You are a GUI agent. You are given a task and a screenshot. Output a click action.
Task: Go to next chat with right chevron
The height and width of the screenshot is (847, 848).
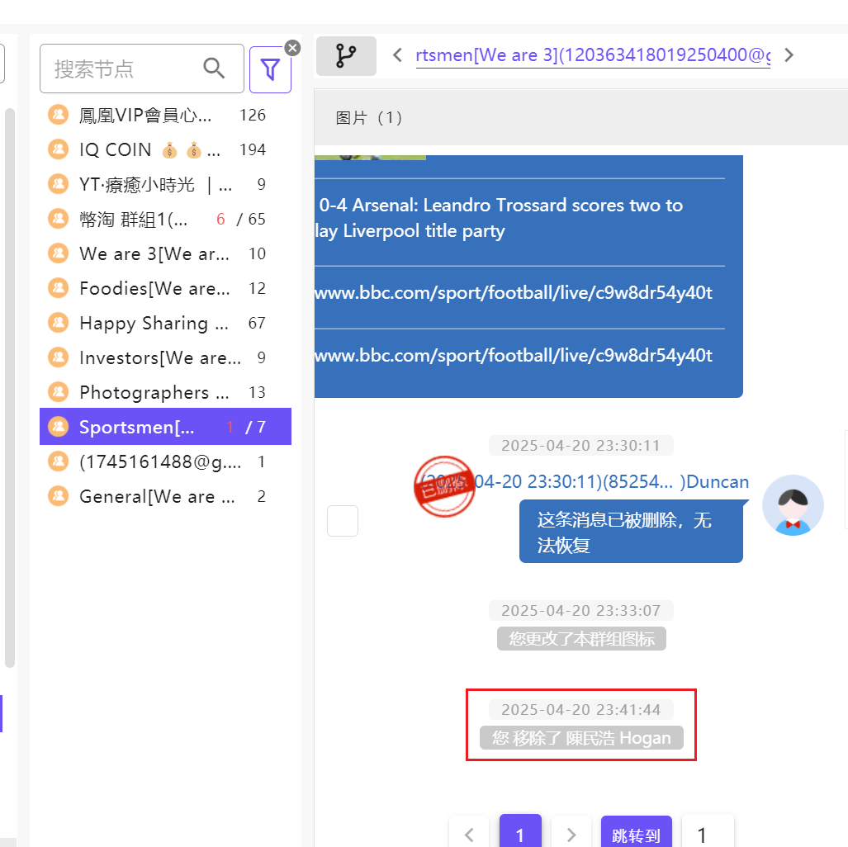tap(789, 55)
